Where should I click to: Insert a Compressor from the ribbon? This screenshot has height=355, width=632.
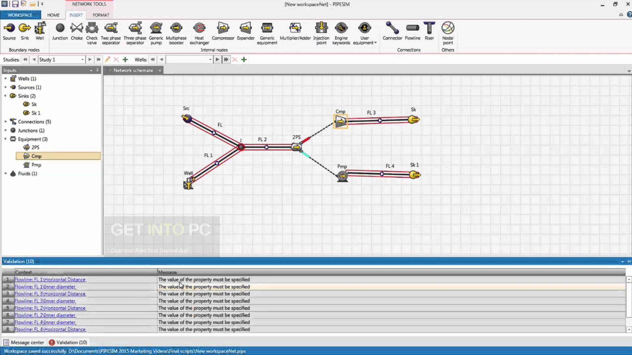(223, 32)
